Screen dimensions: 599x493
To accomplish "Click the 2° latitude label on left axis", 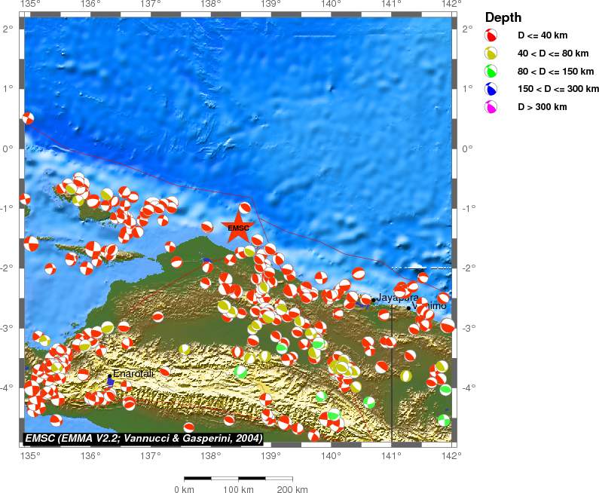I will 8,29.
